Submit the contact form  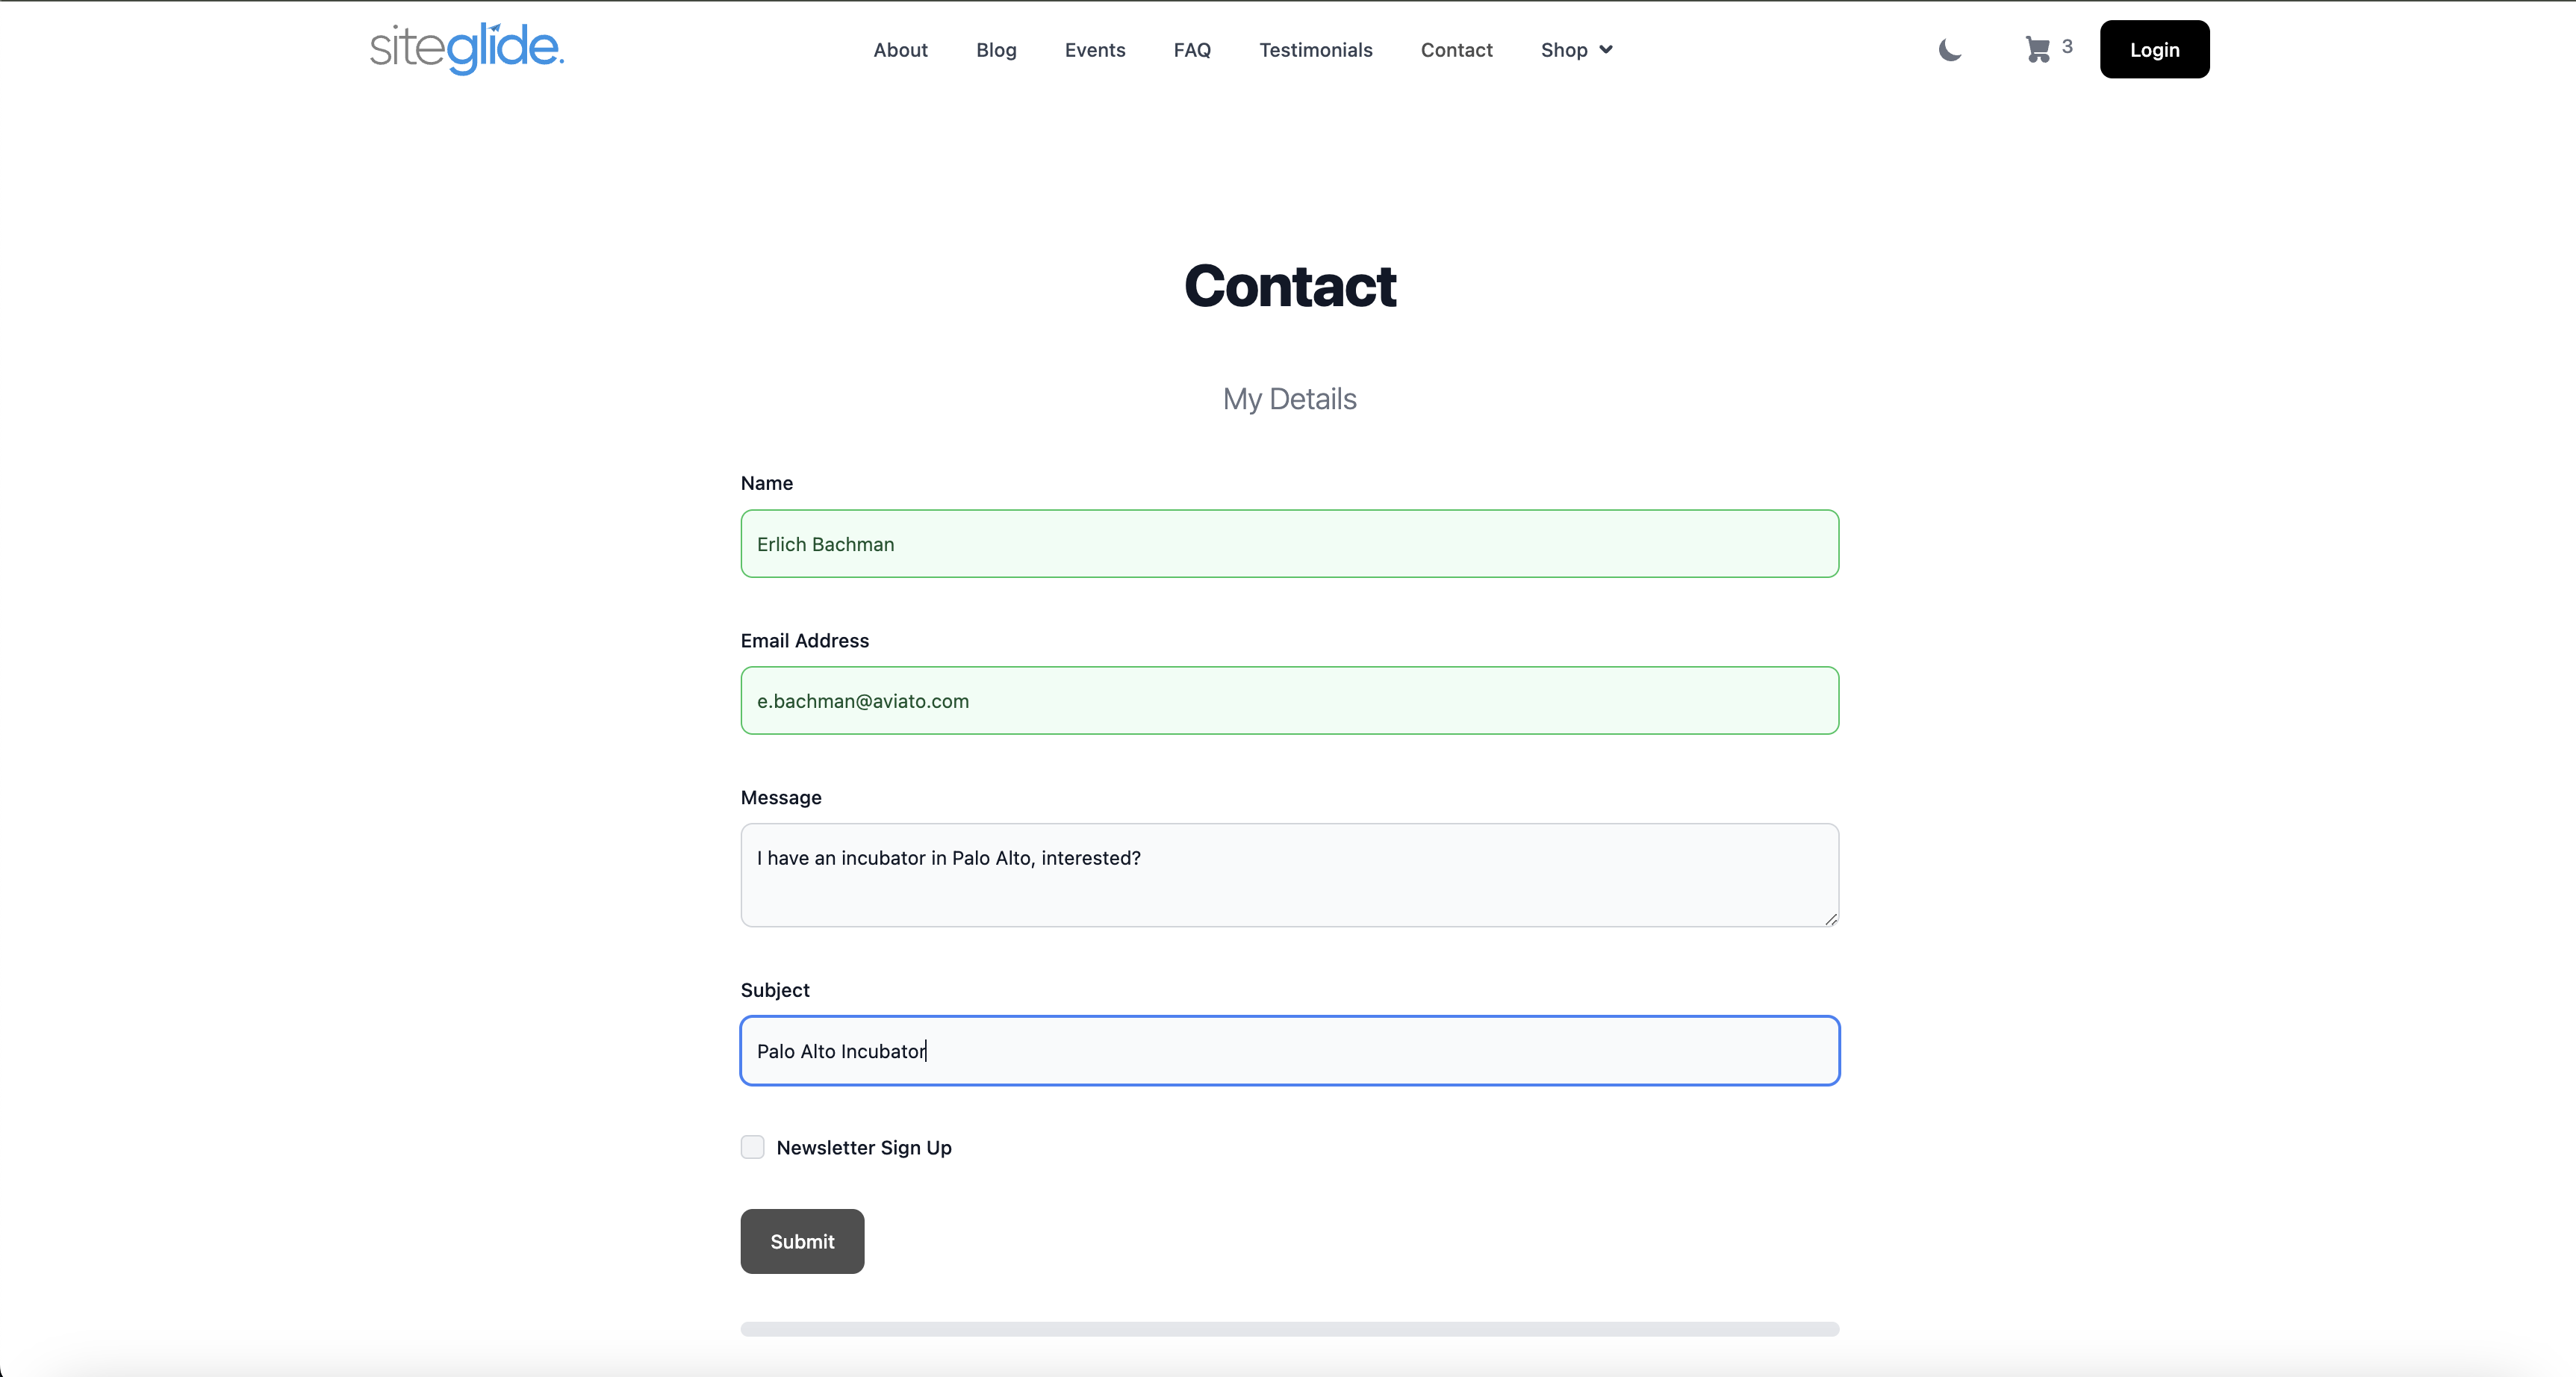[802, 1241]
